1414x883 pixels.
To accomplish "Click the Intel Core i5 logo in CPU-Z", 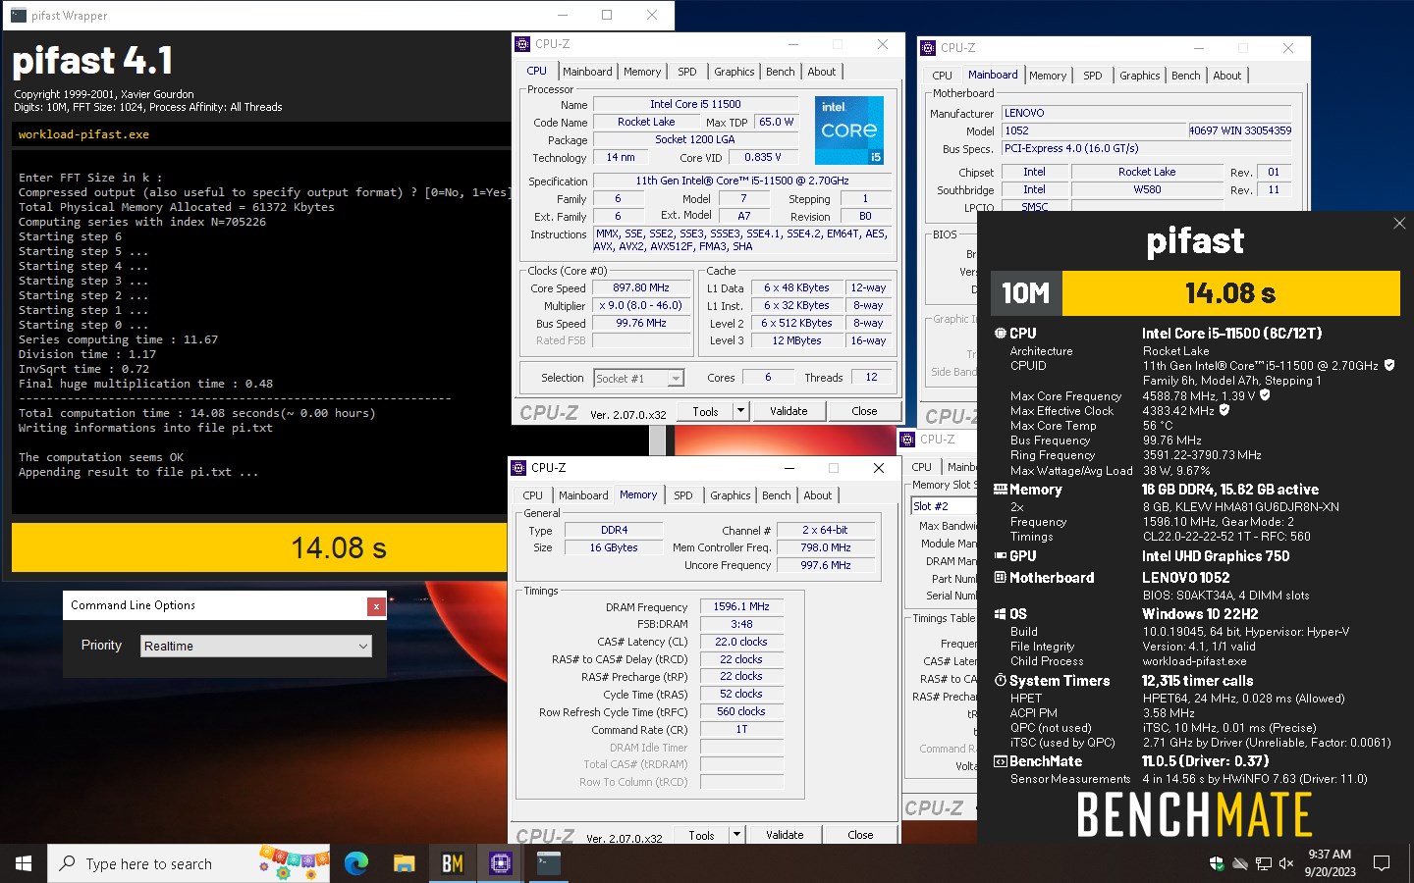I will (x=849, y=130).
